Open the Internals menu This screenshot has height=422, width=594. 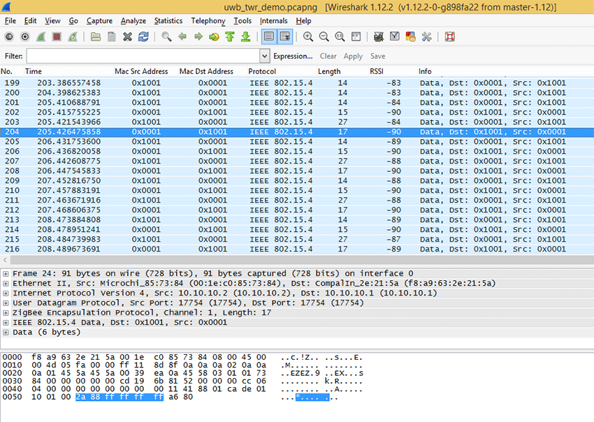click(x=273, y=21)
